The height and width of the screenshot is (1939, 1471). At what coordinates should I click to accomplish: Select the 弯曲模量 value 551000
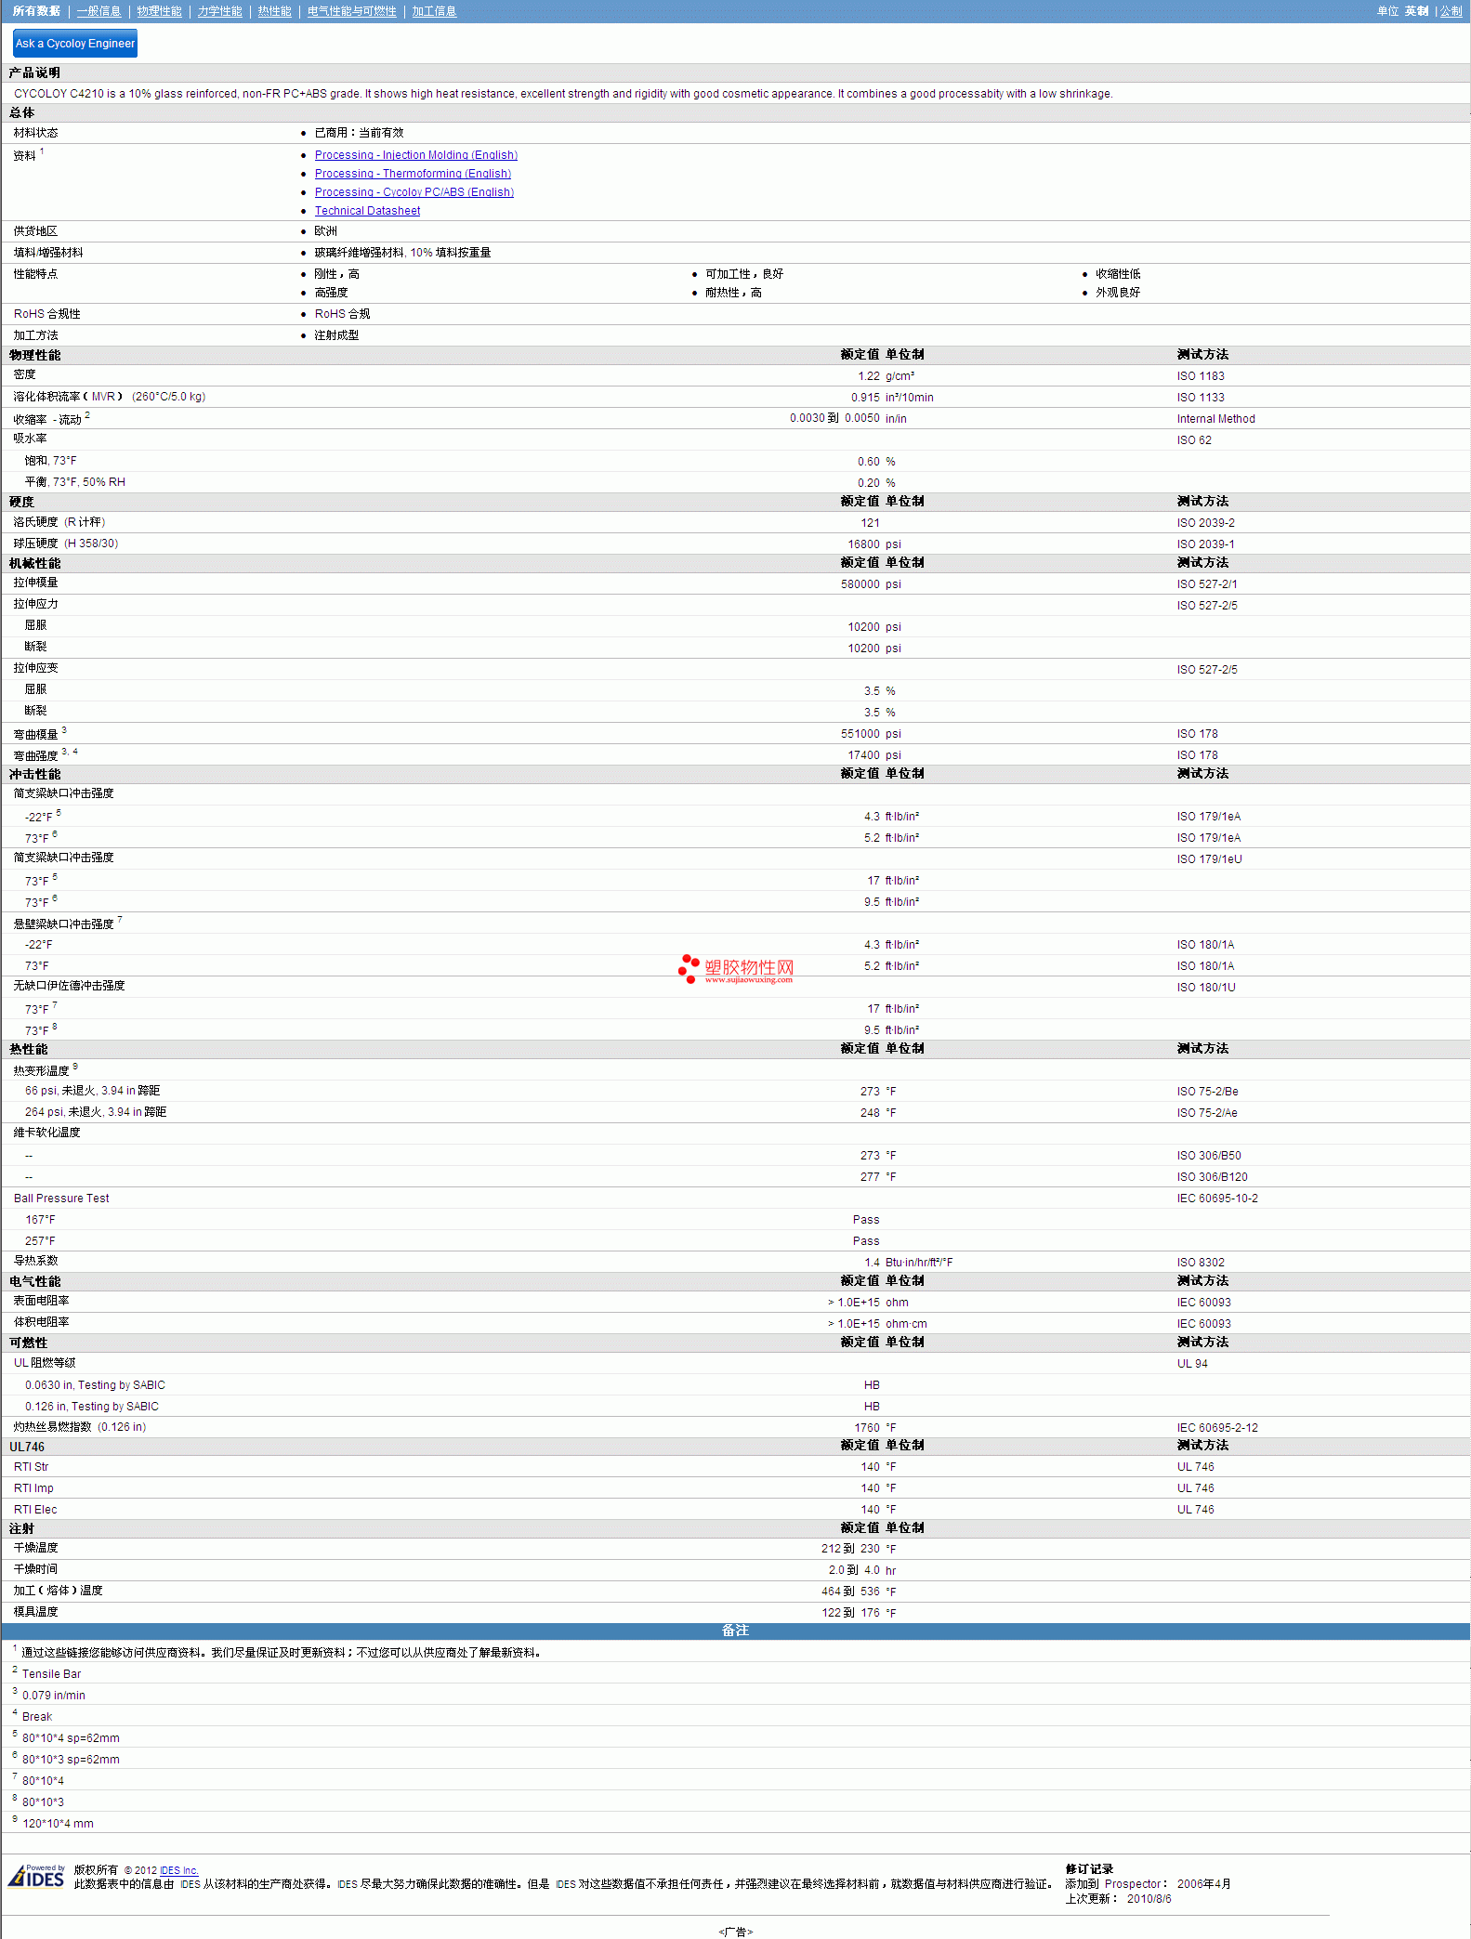[860, 734]
